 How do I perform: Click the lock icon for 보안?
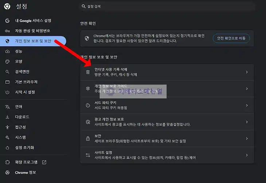(88, 139)
